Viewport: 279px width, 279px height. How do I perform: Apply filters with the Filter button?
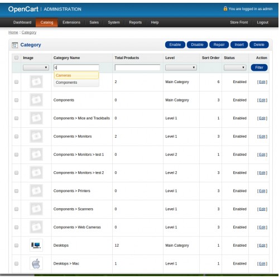coord(259,68)
